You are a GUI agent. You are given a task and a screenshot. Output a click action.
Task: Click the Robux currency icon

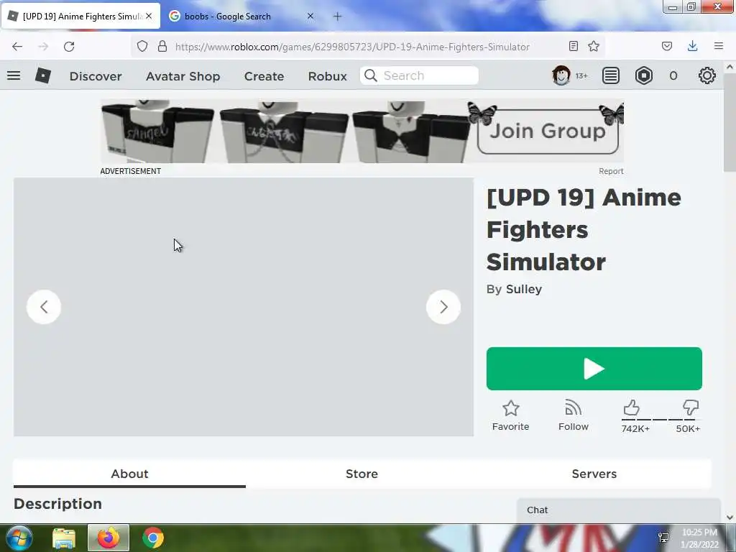pos(644,75)
